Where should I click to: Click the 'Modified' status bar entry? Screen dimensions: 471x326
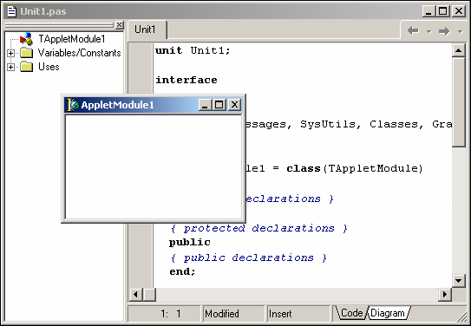point(233,314)
